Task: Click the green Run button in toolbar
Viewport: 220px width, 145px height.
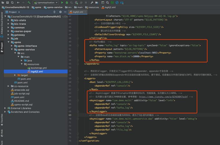Action: 62,3
